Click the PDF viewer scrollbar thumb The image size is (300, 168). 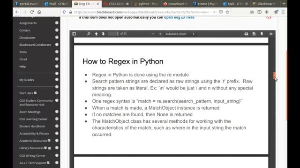(274, 76)
